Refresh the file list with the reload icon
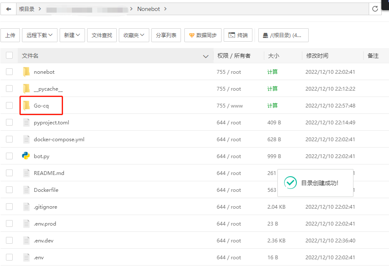The width and height of the screenshot is (389, 277). 375,9
